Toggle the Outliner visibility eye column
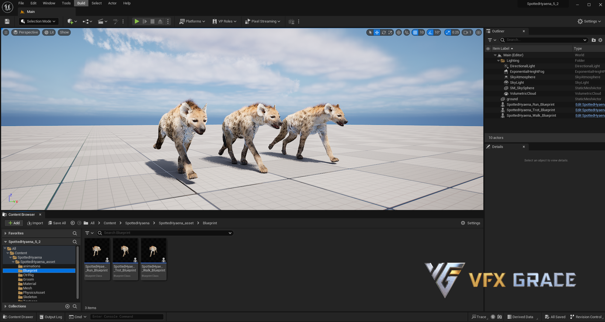605x322 pixels. point(488,48)
